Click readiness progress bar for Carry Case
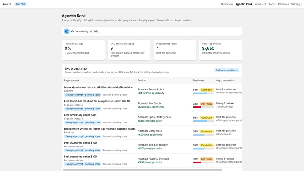Image resolution: width=304 pixels, height=171 pixels. 203,135
